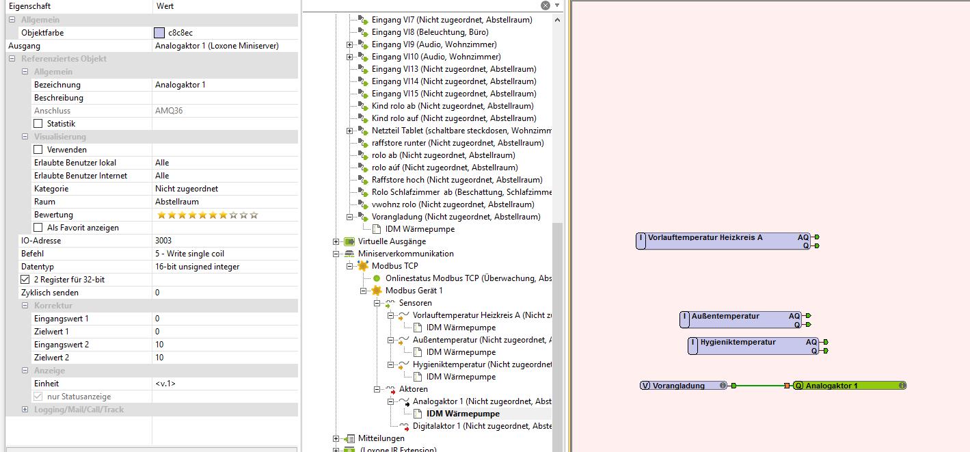The width and height of the screenshot is (970, 452).
Task: Select the green Analogaktor 1 block
Action: click(850, 386)
